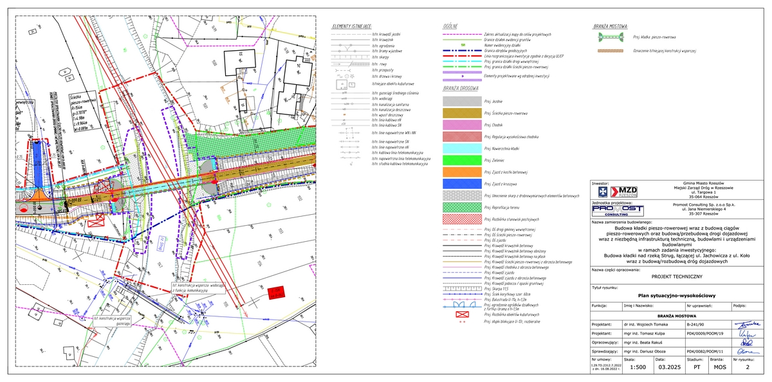
Task: Click the red rectangle marker on the map
Action: click(x=276, y=291)
